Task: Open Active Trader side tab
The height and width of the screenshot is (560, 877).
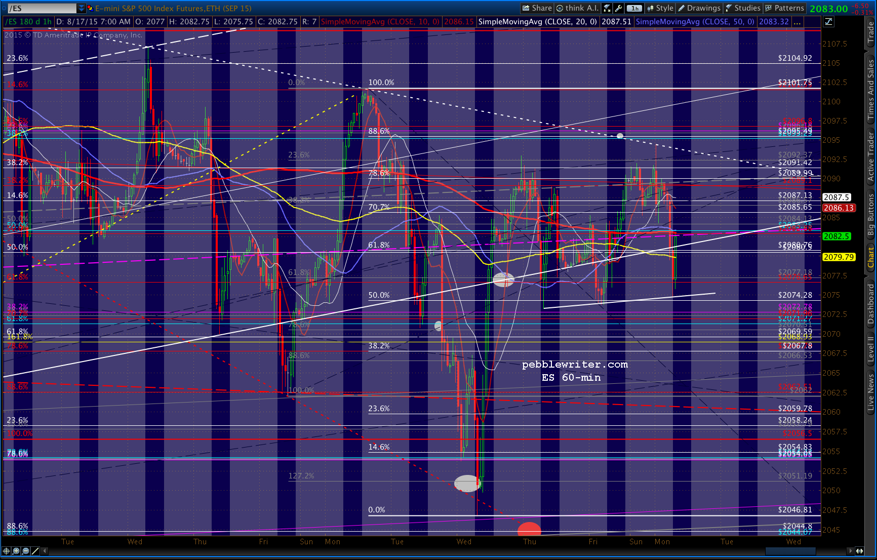Action: tap(870, 156)
